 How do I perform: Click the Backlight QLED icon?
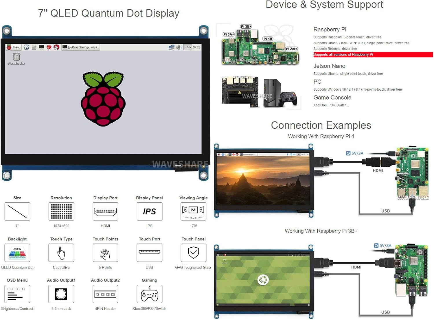[17, 253]
